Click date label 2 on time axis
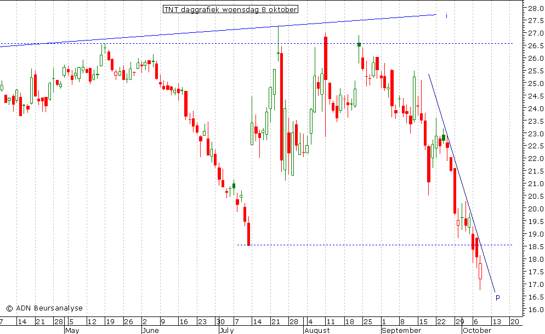The height and width of the screenshot is (334, 545). point(145,321)
